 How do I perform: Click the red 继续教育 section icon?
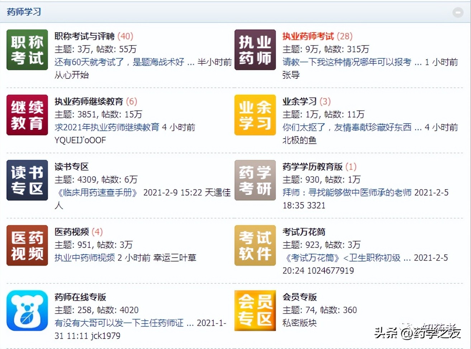pos(27,115)
